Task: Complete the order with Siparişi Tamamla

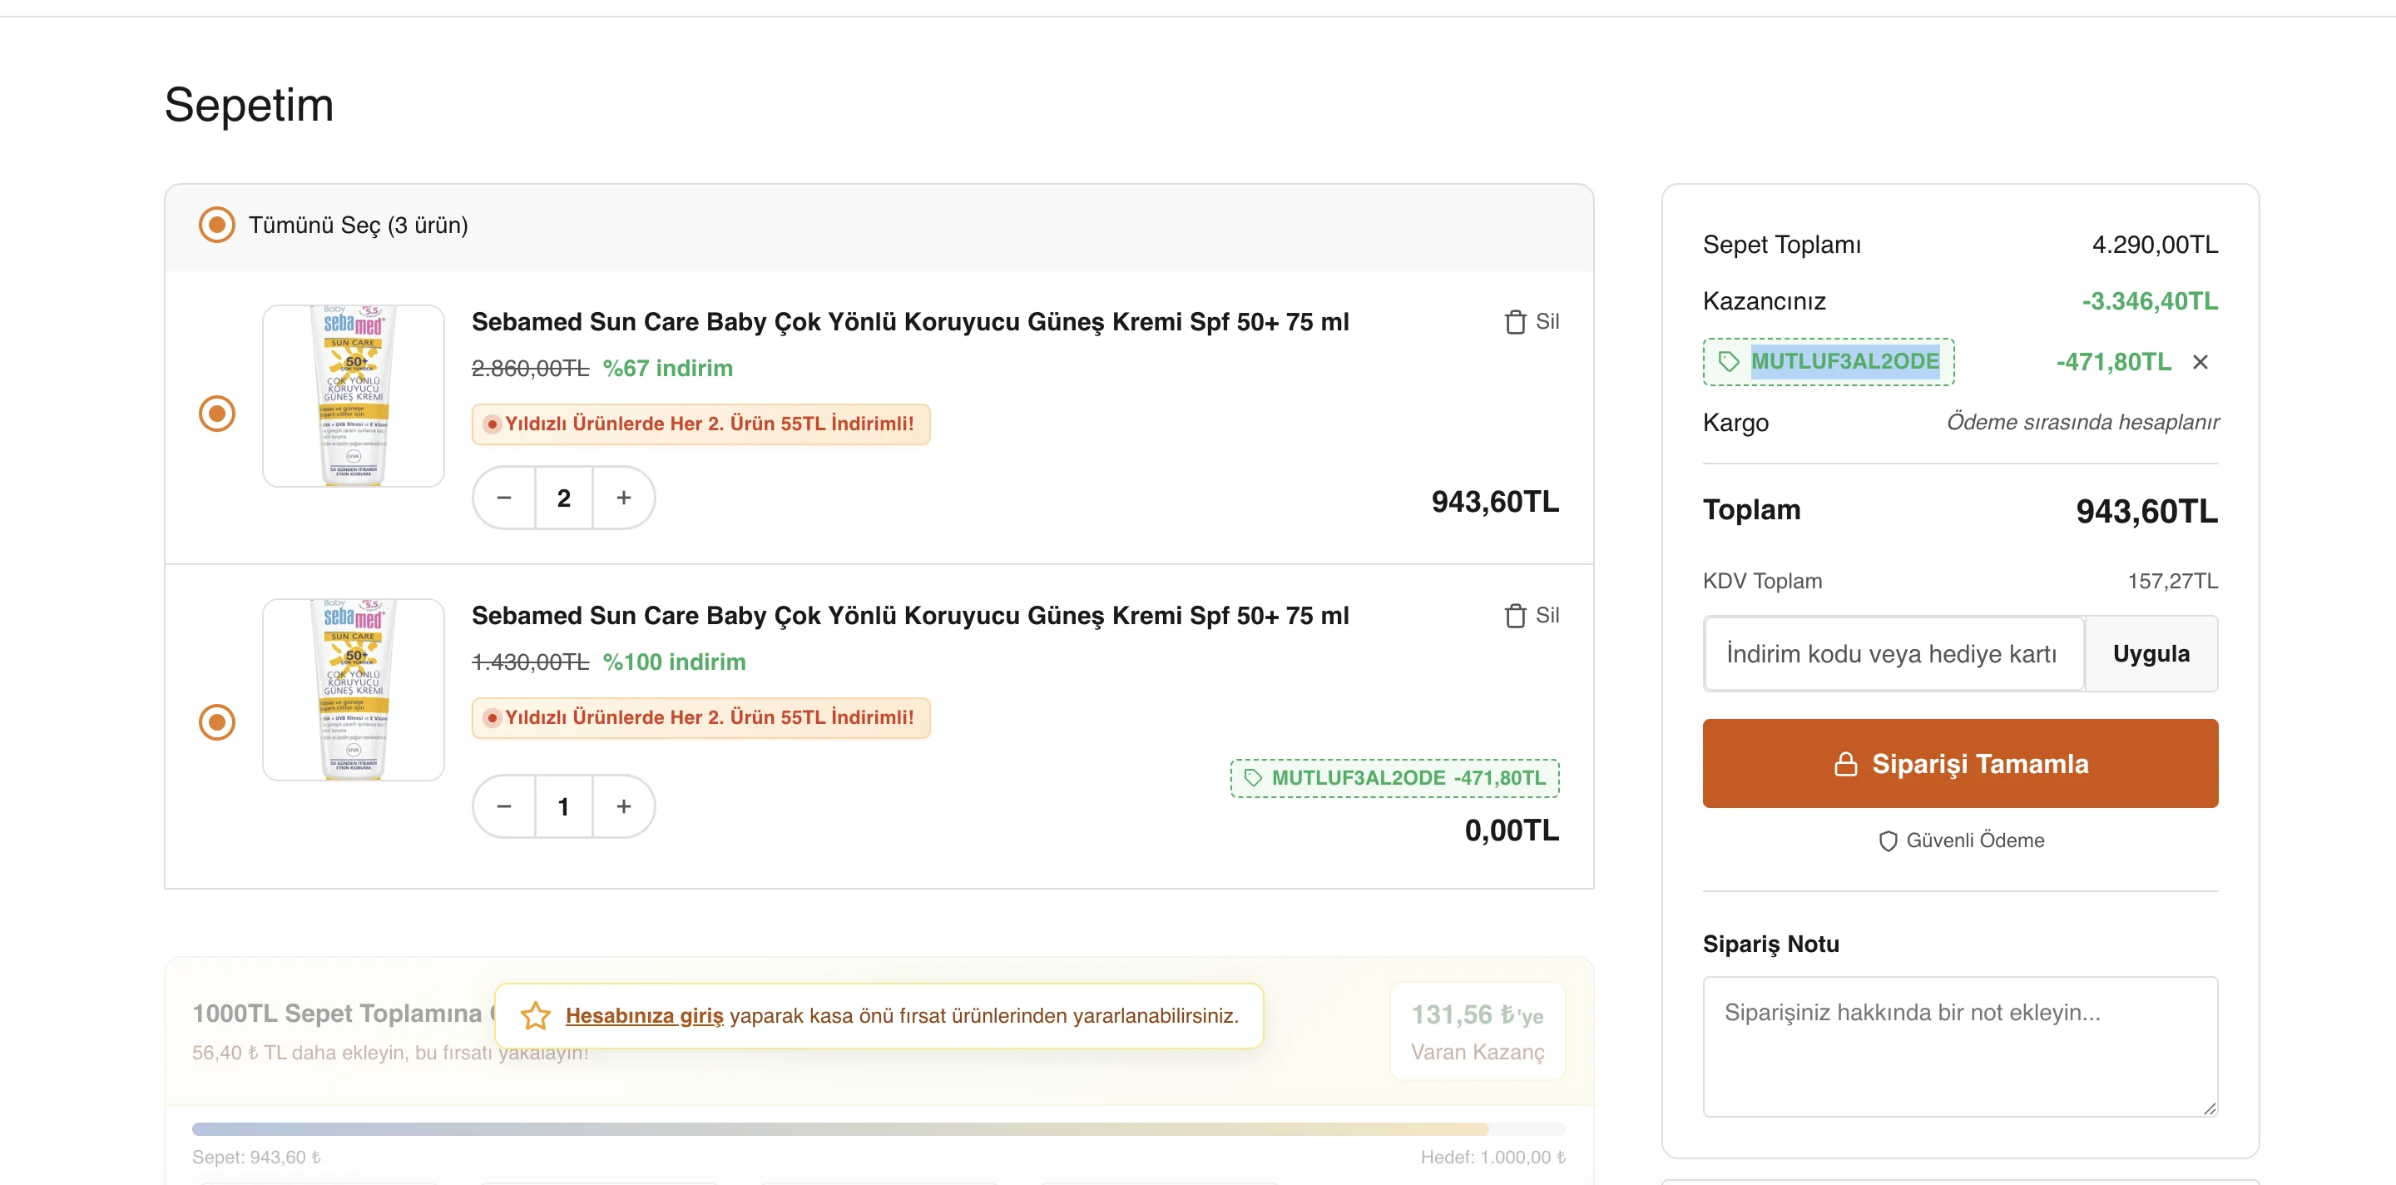Action: (1960, 764)
